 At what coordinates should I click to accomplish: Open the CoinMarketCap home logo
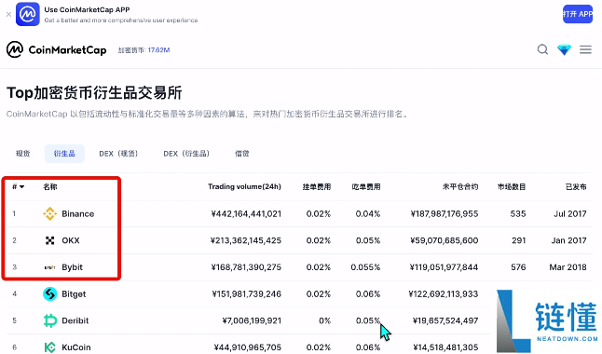tap(57, 50)
